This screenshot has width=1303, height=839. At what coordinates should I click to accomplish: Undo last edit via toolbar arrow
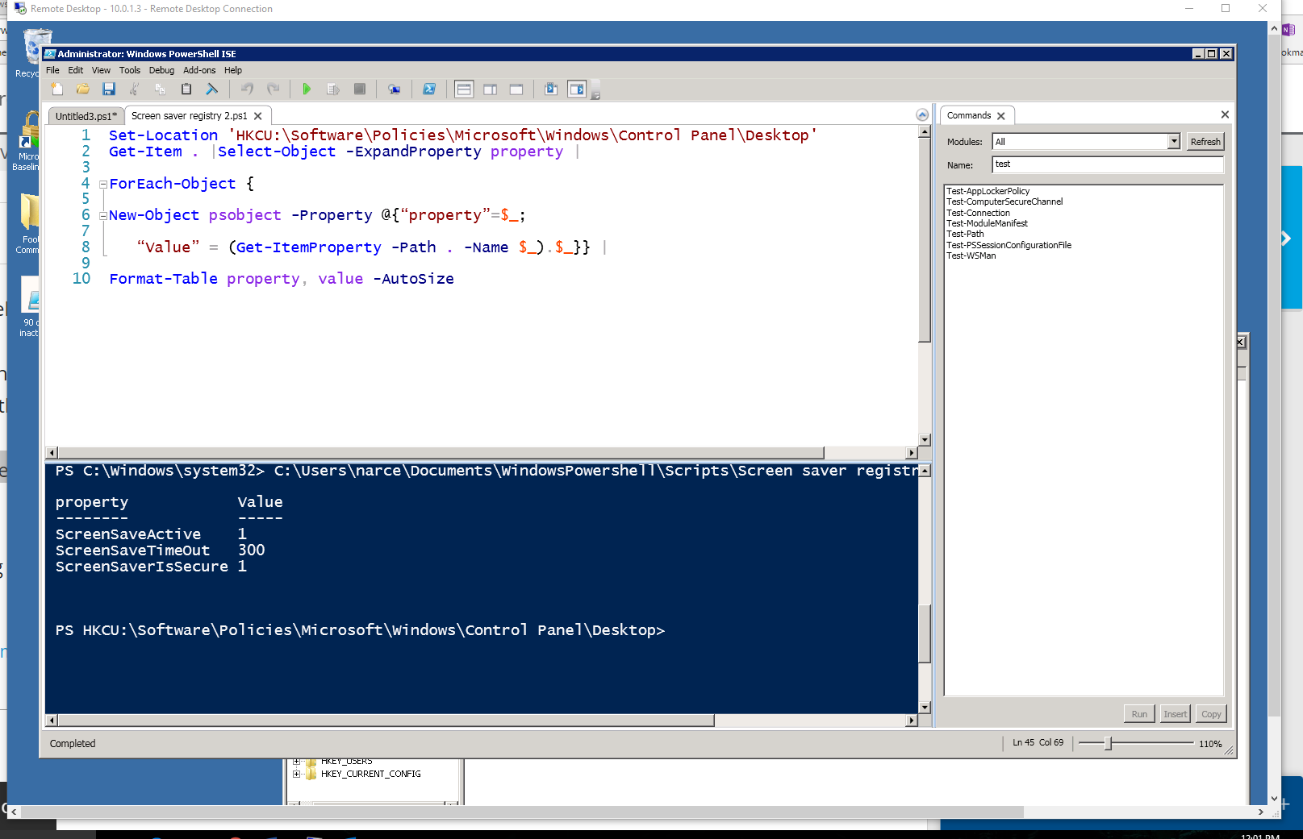pos(248,89)
